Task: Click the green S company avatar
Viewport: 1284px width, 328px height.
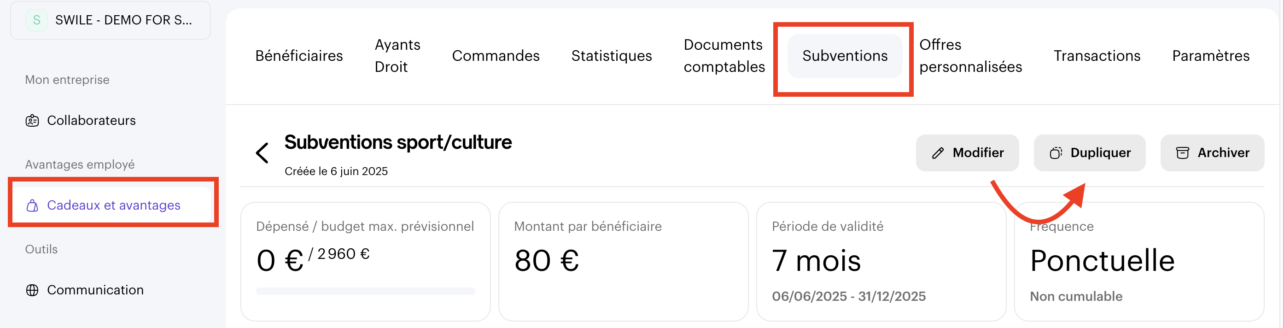Action: [x=37, y=20]
